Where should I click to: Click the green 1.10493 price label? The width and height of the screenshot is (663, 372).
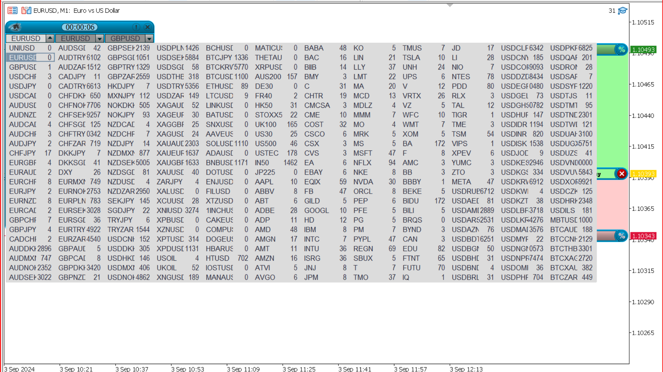point(643,50)
